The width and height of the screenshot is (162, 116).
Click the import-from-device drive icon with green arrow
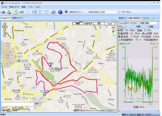[x=3, y=12]
